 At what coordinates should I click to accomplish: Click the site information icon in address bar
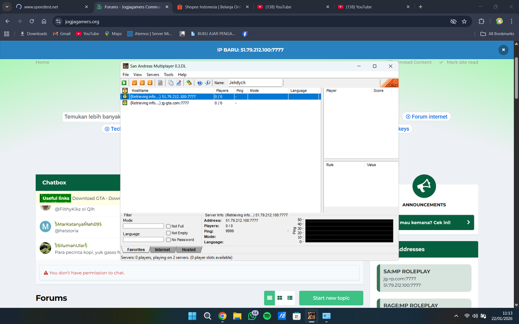(x=58, y=21)
